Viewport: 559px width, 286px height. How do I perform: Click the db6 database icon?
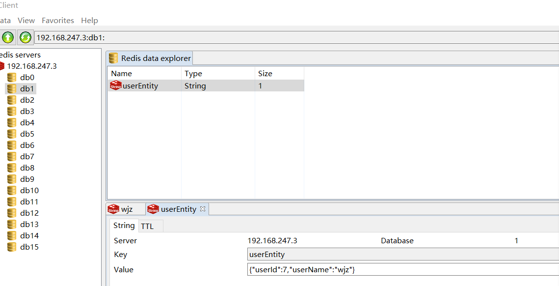[12, 145]
